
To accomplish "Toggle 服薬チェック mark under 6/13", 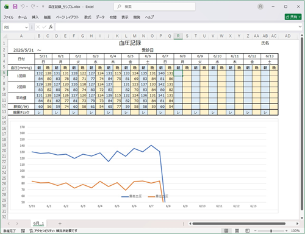I will [265, 112].
